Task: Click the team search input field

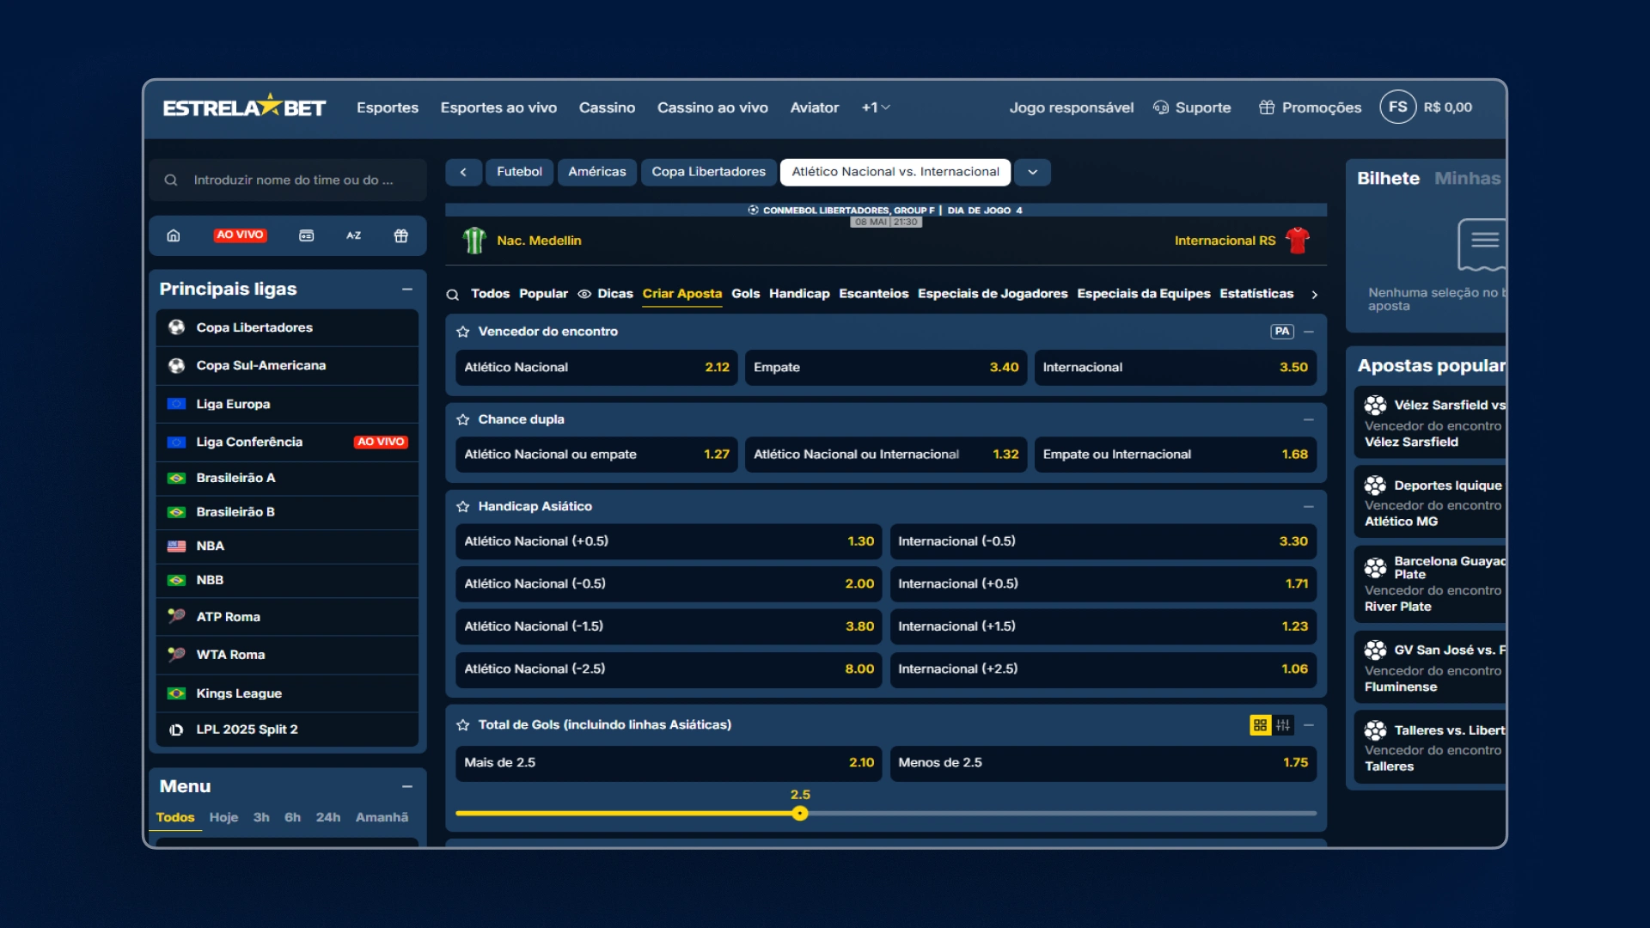Action: pos(288,180)
